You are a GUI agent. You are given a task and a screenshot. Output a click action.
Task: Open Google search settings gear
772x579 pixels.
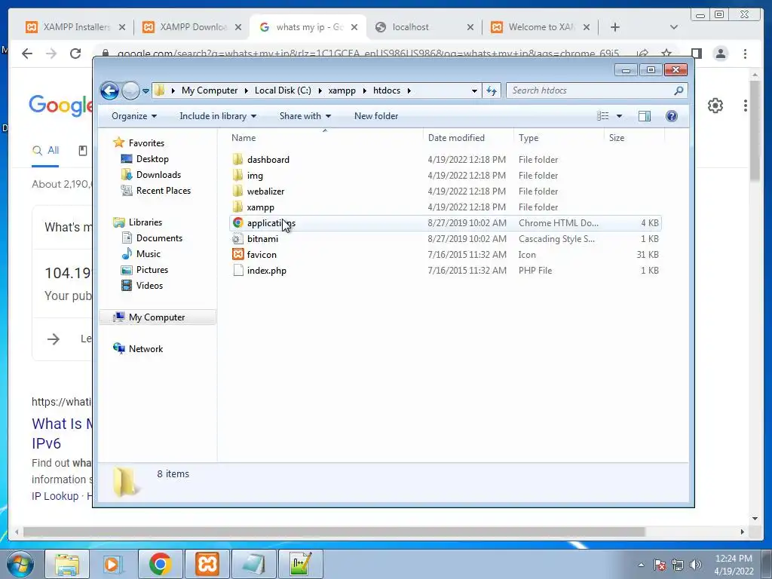pos(715,106)
